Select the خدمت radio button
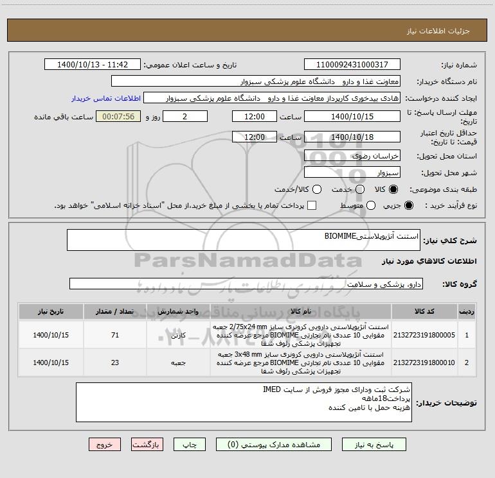 (x=360, y=189)
